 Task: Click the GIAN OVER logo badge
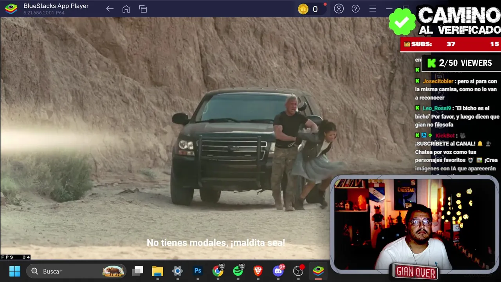(416, 271)
